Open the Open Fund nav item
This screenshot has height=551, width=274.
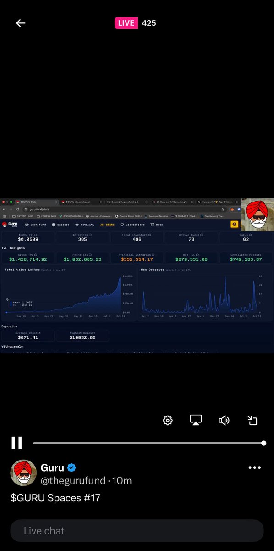35,225
